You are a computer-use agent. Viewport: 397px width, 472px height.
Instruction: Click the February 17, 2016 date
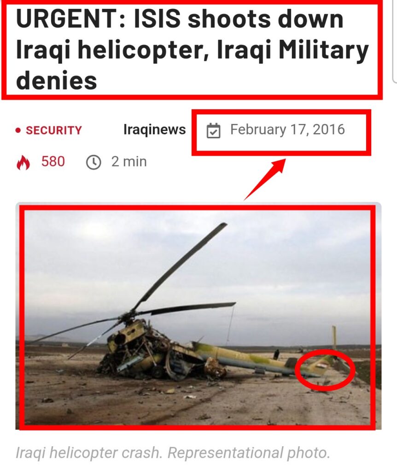tap(287, 130)
